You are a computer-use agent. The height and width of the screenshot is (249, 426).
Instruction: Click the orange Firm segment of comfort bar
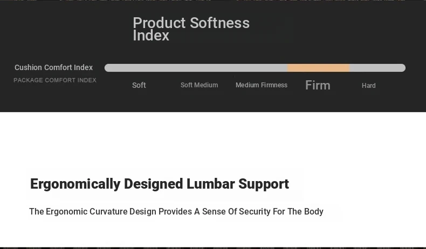click(x=318, y=68)
